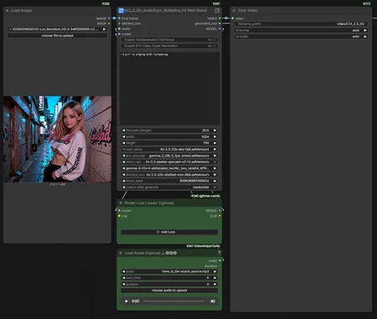The image size is (377, 319).
Task: Click the First frame input port
Action: click(119, 18)
